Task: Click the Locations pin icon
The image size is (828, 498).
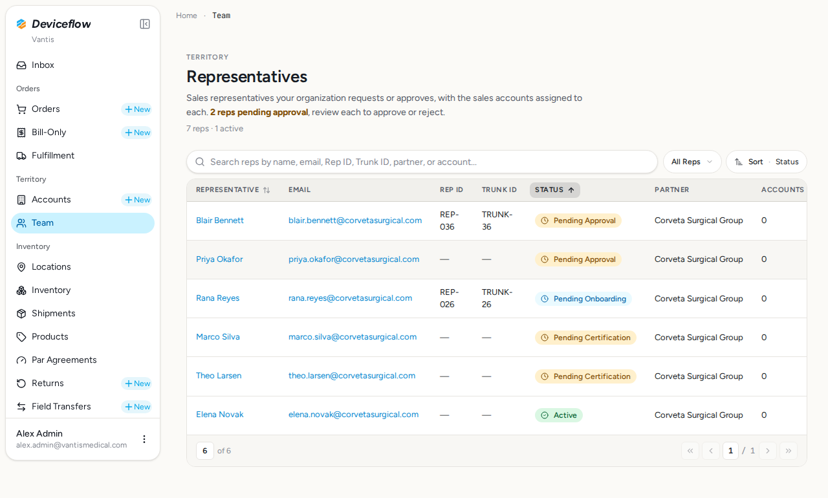Action: [21, 267]
